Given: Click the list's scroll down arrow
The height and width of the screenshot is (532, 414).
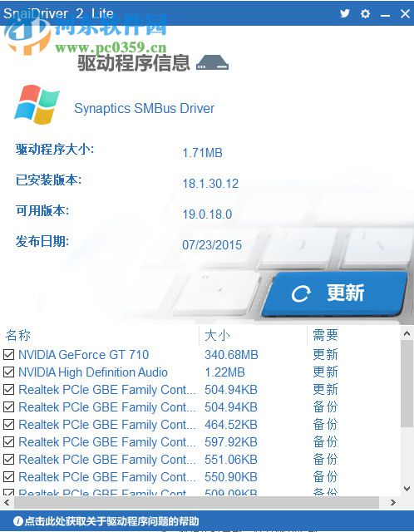Looking at the screenshot, I should [407, 489].
